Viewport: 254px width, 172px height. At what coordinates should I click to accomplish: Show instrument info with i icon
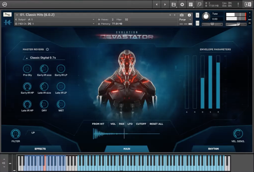click(189, 15)
